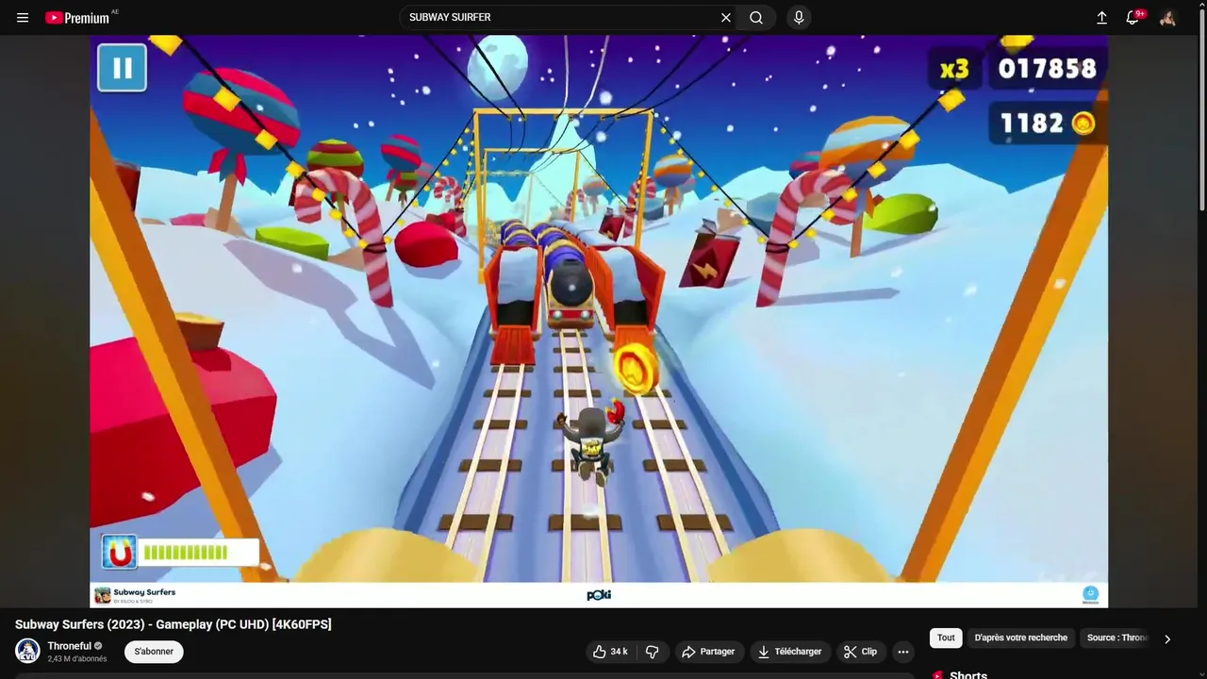Select the D'après votre recherche chip
Screen dimensions: 1207x679
pyautogui.click(x=1020, y=638)
